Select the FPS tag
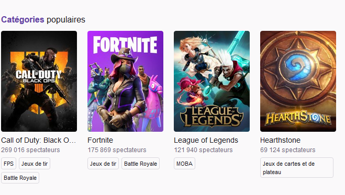The width and height of the screenshot is (345, 195). [8, 164]
